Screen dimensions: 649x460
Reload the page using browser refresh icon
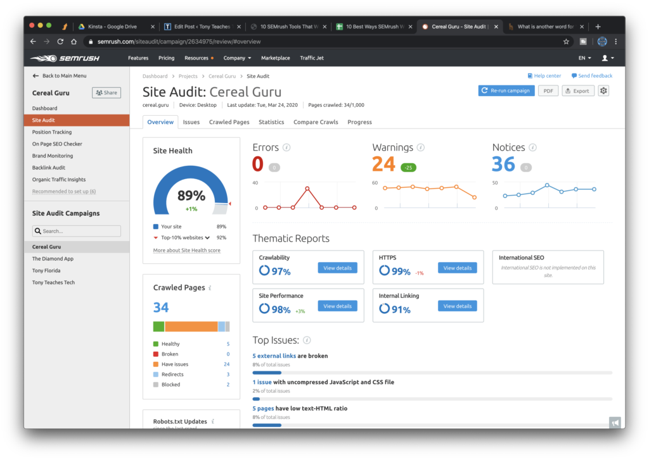tap(60, 42)
